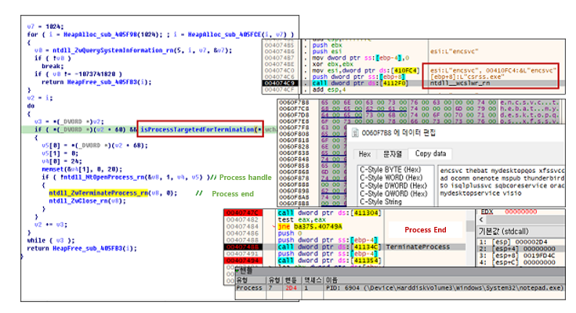Click the disassembly vertical scrollbar thumb
This screenshot has height=313, width=576.
[469, 225]
